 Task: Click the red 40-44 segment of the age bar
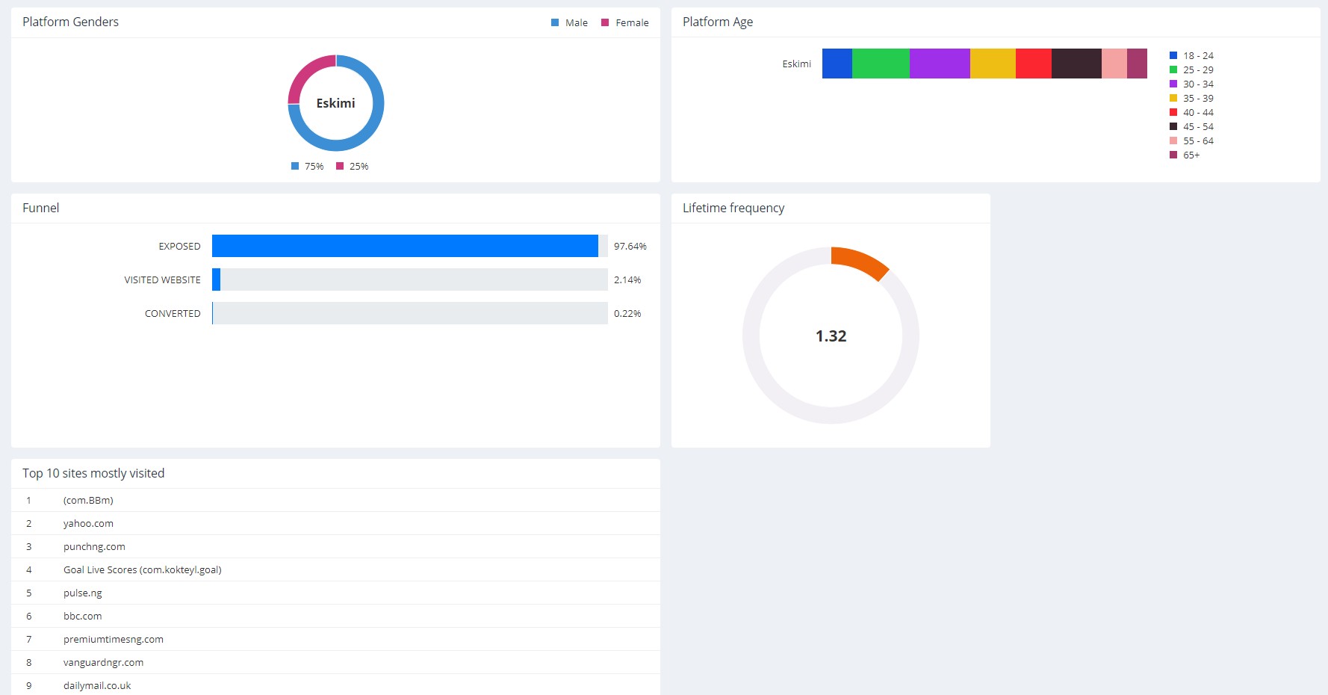[1034, 64]
